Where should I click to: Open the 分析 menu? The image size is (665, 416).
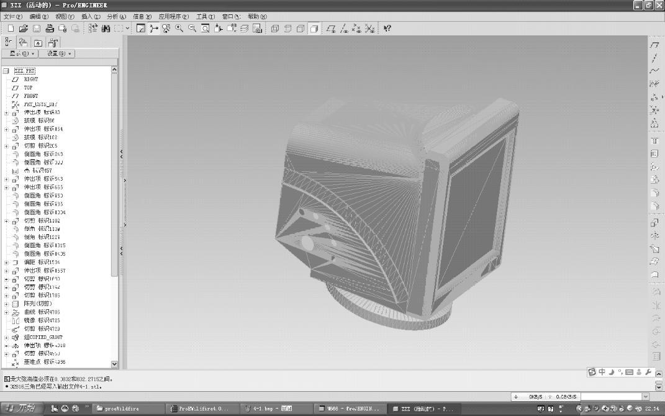point(117,17)
